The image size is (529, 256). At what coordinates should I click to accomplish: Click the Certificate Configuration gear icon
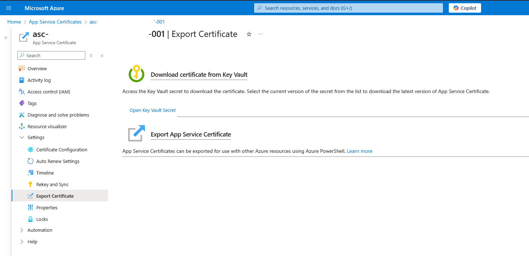tap(30, 150)
